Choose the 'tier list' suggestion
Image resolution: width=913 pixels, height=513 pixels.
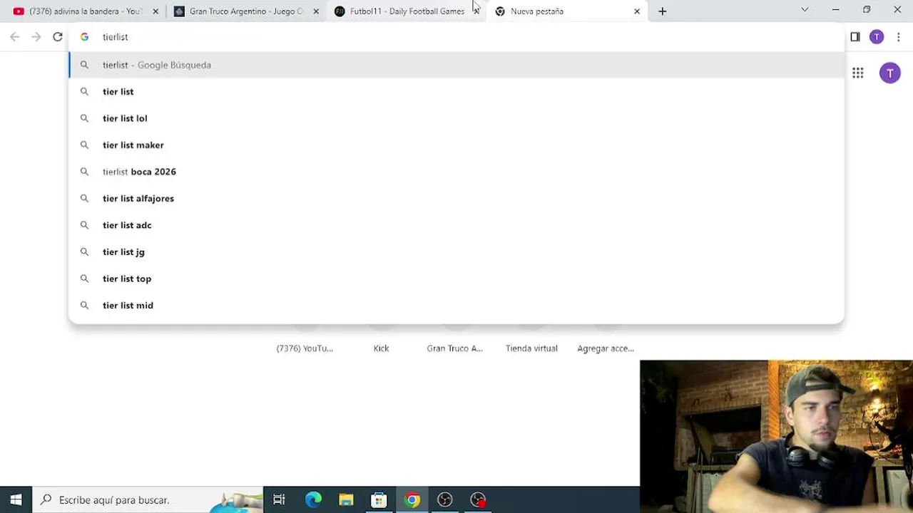point(456,92)
